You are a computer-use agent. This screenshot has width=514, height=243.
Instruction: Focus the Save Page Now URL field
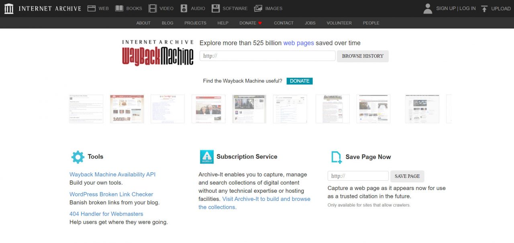(358, 176)
